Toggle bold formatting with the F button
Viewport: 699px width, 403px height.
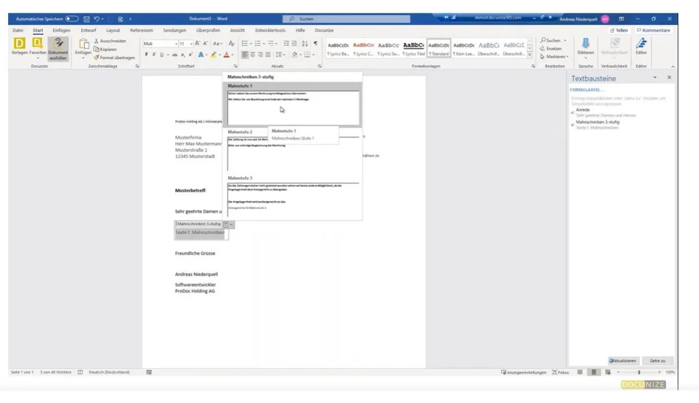pyautogui.click(x=147, y=55)
